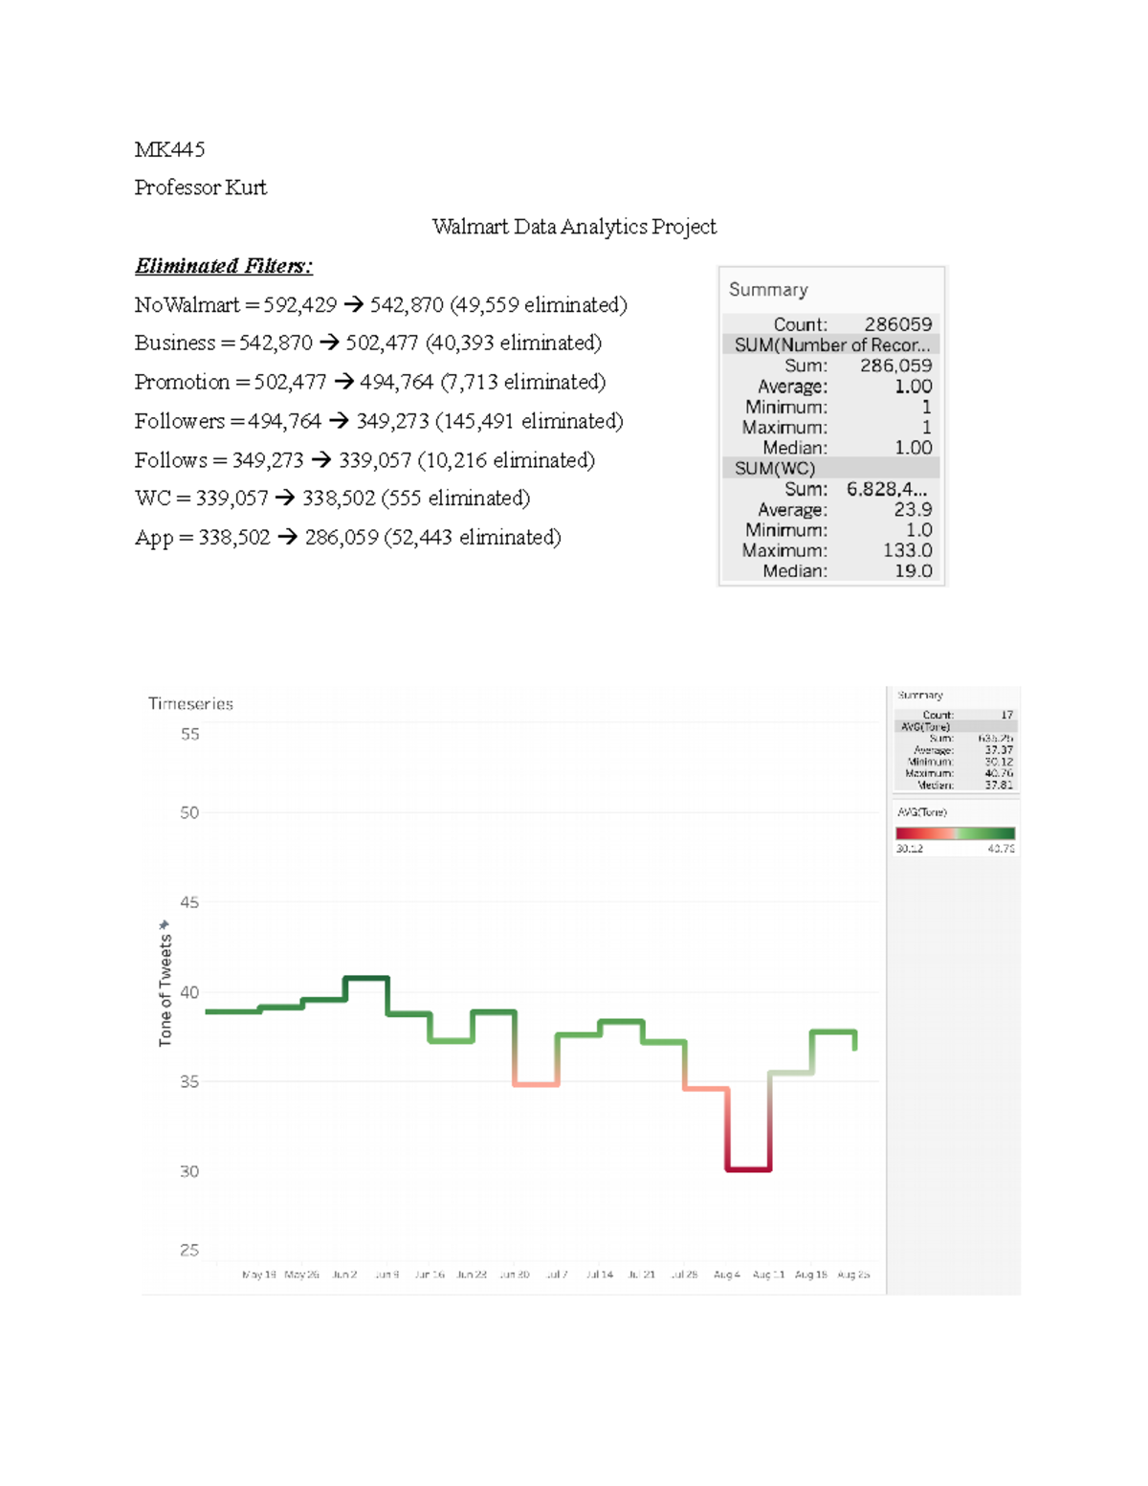
Task: Select the Eliminated Filters heading
Action: click(224, 266)
